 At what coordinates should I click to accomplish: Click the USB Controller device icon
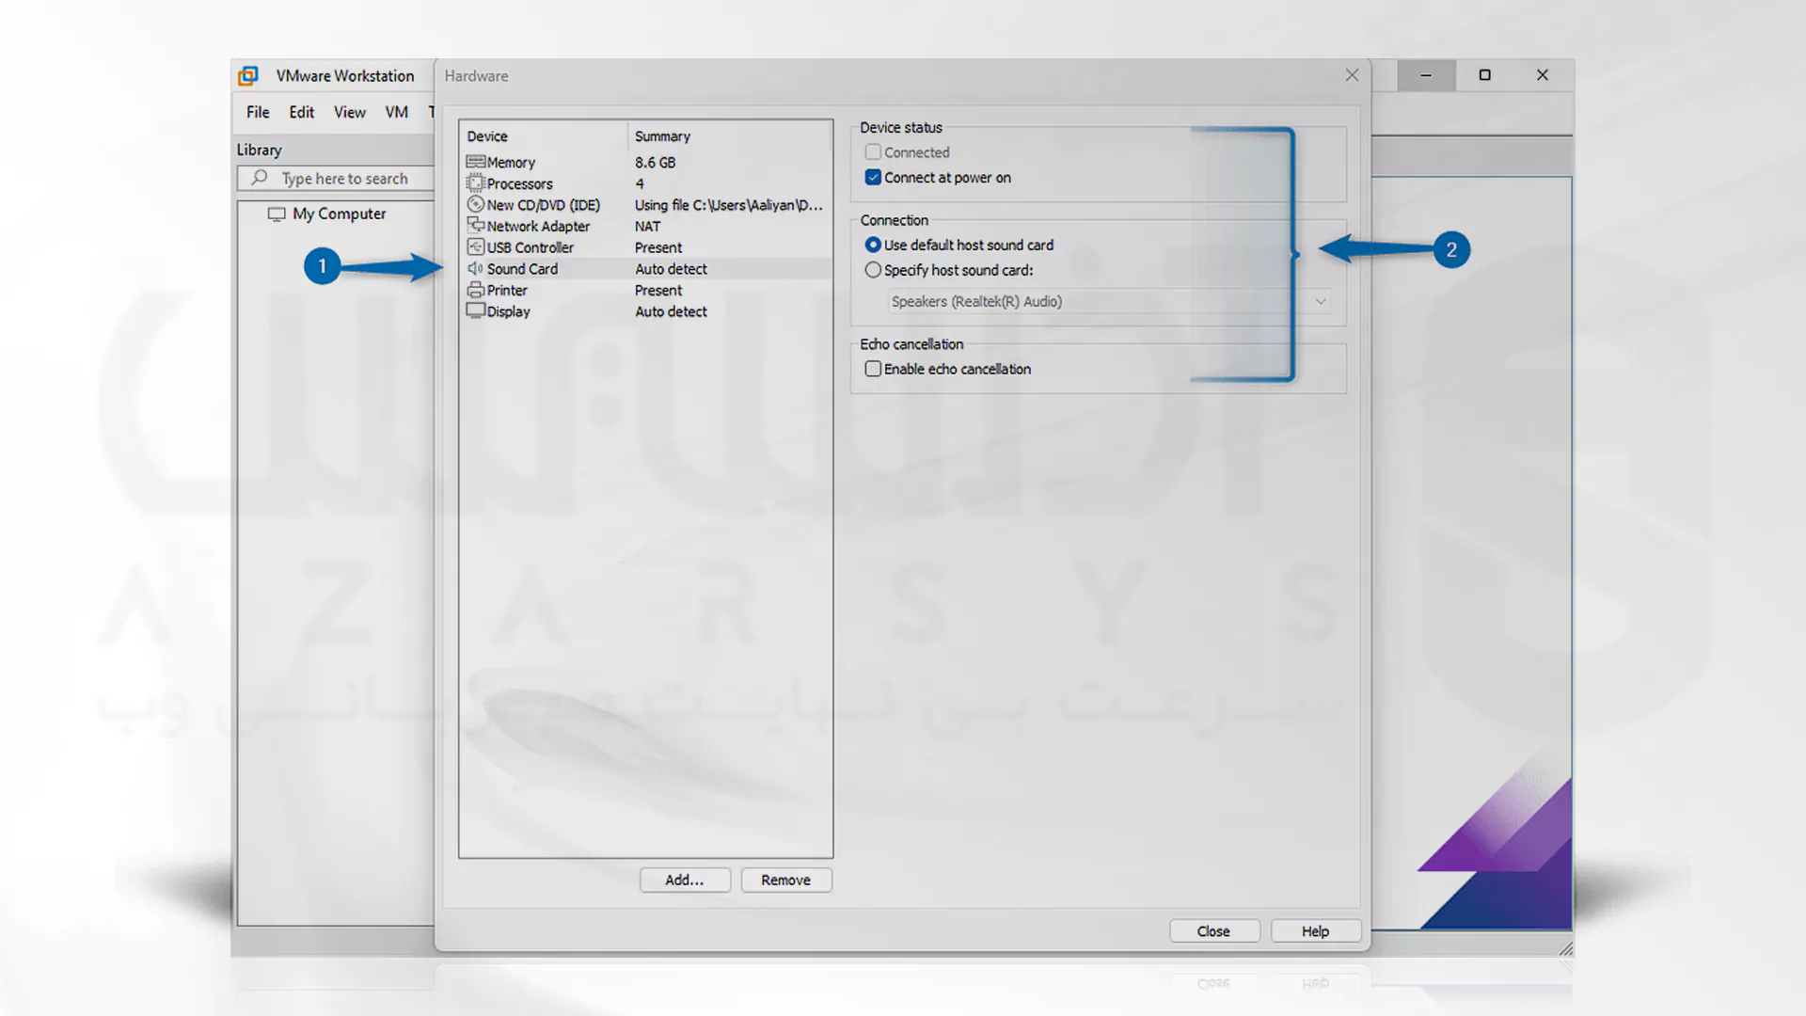click(475, 246)
